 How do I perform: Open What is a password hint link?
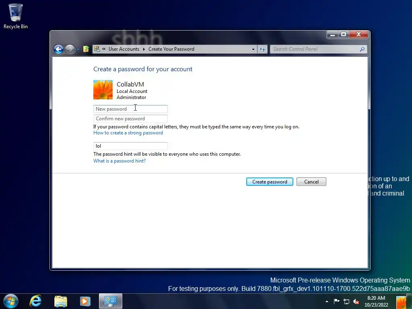coord(119,161)
